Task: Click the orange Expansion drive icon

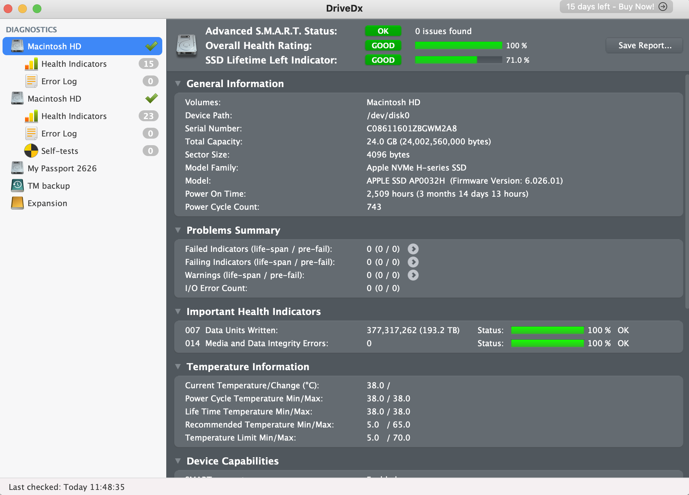Action: coord(17,203)
